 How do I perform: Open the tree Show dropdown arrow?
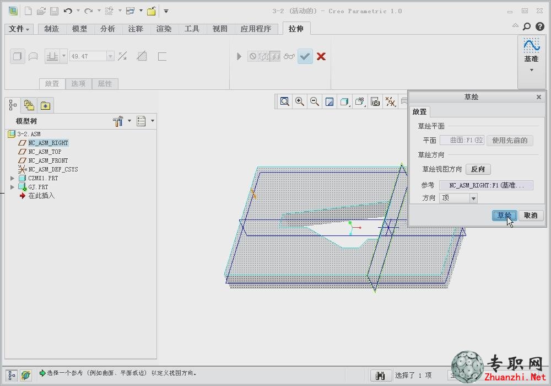[153, 121]
